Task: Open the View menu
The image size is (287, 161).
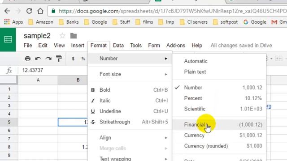Action: pyautogui.click(x=59, y=46)
